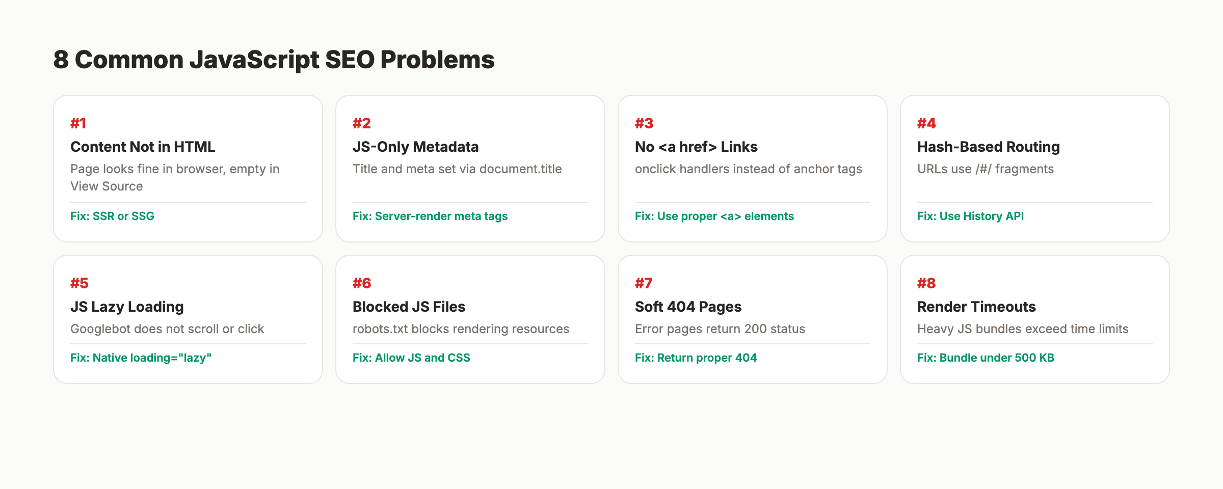The width and height of the screenshot is (1223, 489).
Task: Click the 8 Common JavaScript SEO Problems title
Action: (274, 60)
